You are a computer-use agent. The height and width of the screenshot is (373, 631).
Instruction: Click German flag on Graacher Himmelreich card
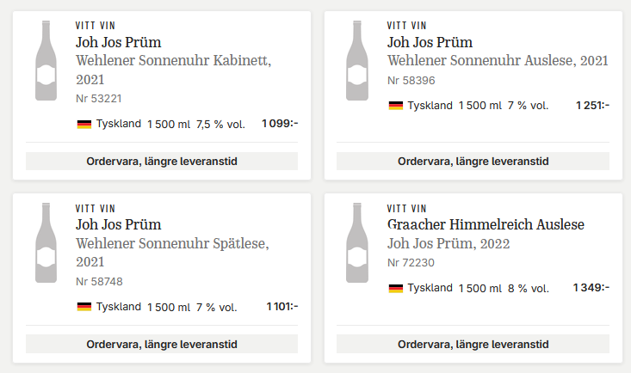tap(396, 288)
